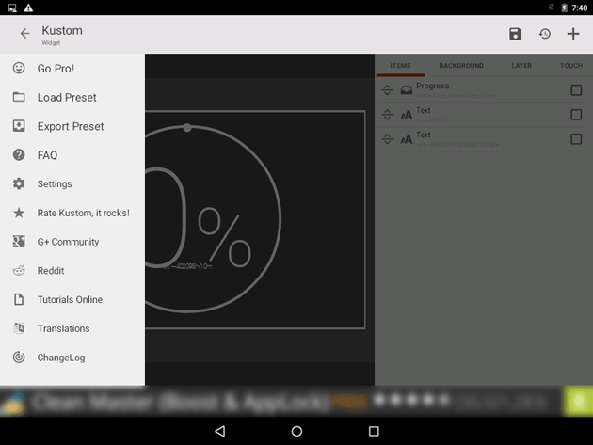Open the G+ Community link
Screen dimensions: 593x445
(x=72, y=242)
